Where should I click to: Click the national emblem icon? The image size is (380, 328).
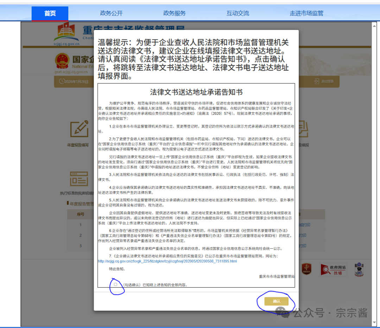62,60
